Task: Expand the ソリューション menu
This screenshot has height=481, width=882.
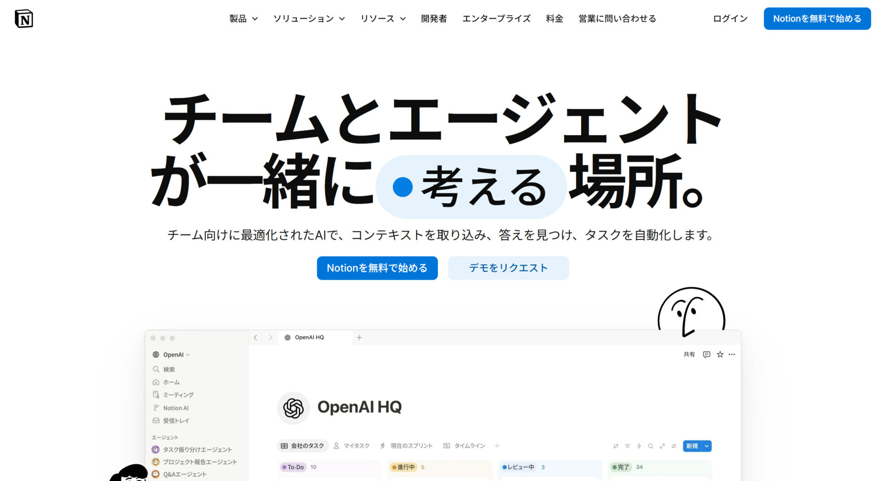Action: click(309, 19)
